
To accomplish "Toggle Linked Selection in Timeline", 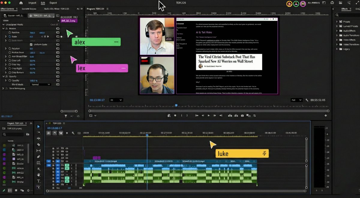I will pos(61,133).
